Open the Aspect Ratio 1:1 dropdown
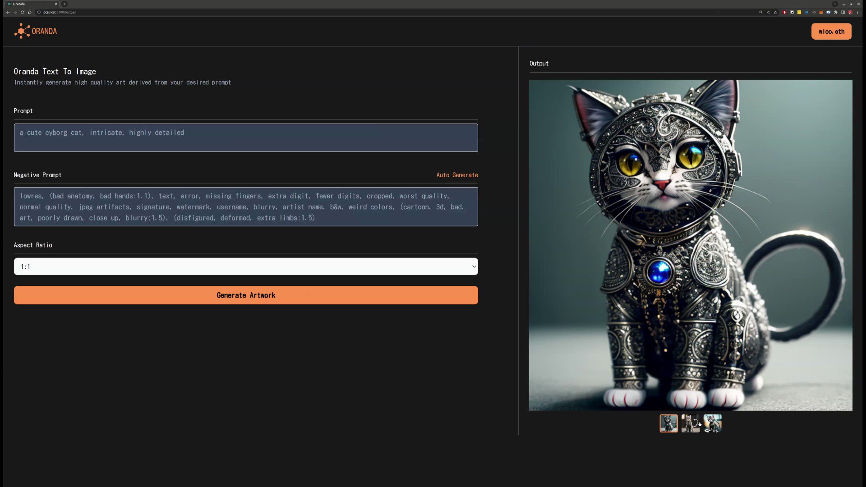866x487 pixels. (x=246, y=266)
